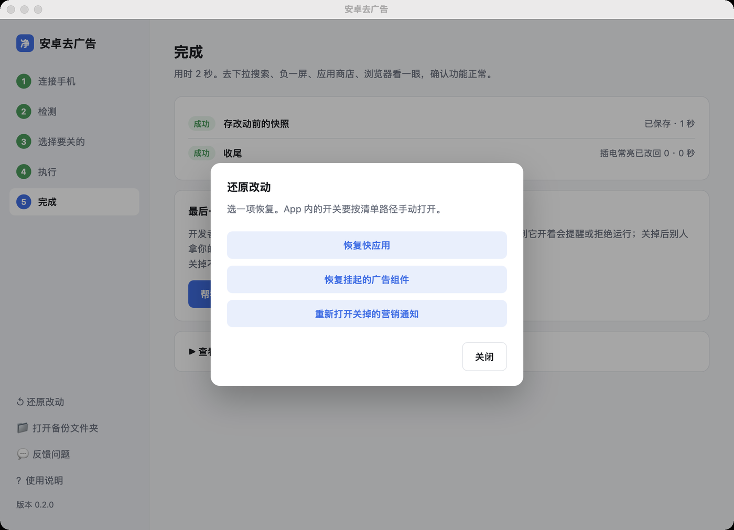Image resolution: width=734 pixels, height=530 pixels.
Task: Click the partially hidden blue 帮 button
Action: pos(200,294)
